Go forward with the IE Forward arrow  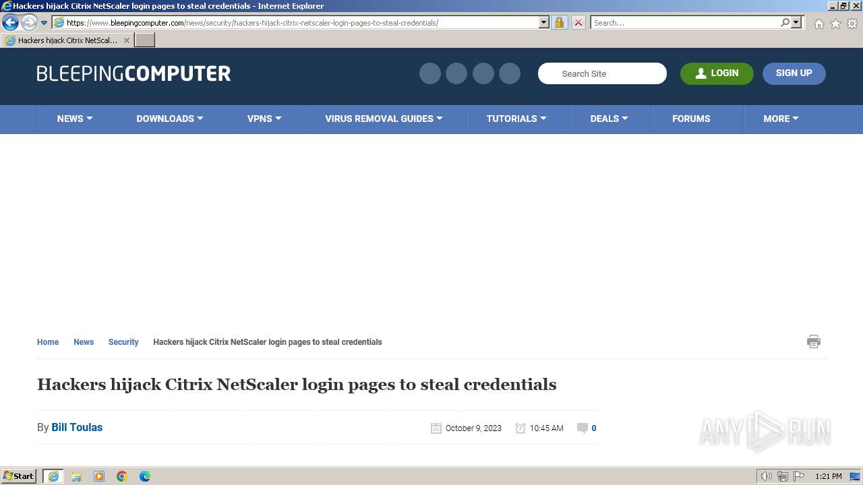pyautogui.click(x=29, y=22)
